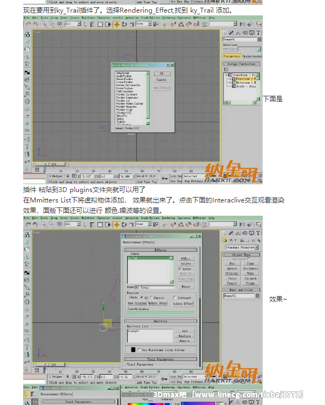325x405 pixels.
Task: Collapse the Object Type rollout
Action: click(x=241, y=255)
